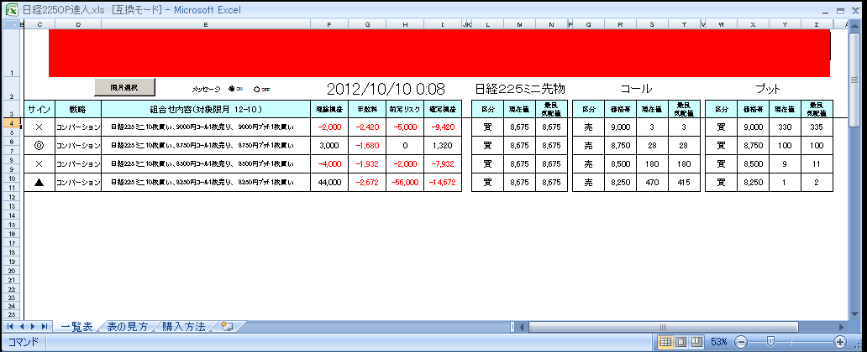
Task: Select column F header
Action: 329,24
